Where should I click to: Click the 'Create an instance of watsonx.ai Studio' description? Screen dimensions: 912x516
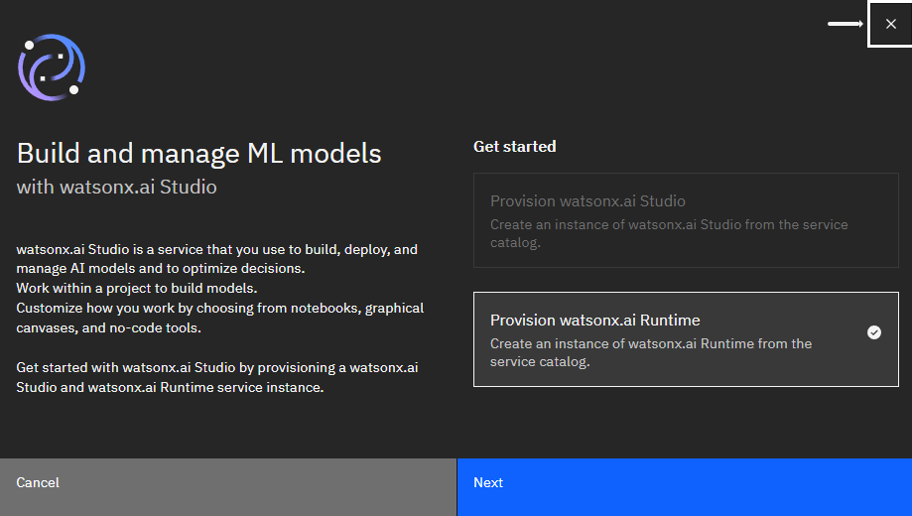pyautogui.click(x=669, y=233)
